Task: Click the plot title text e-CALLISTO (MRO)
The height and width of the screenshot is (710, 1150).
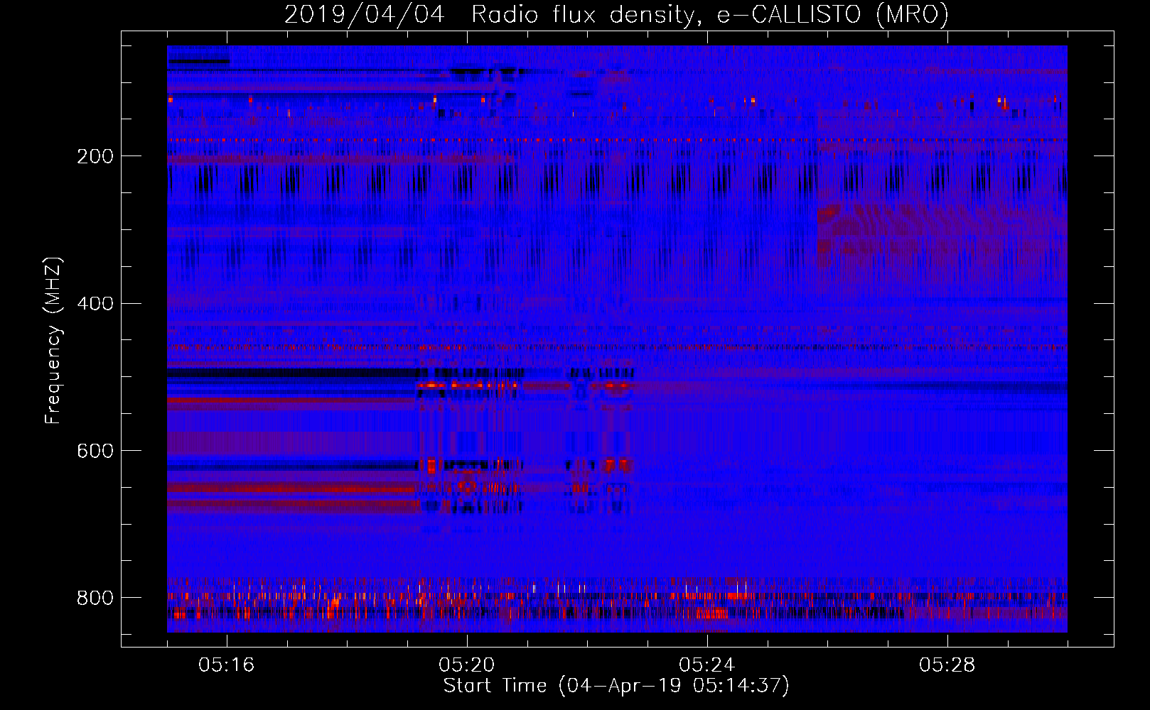Action: pyautogui.click(x=832, y=14)
